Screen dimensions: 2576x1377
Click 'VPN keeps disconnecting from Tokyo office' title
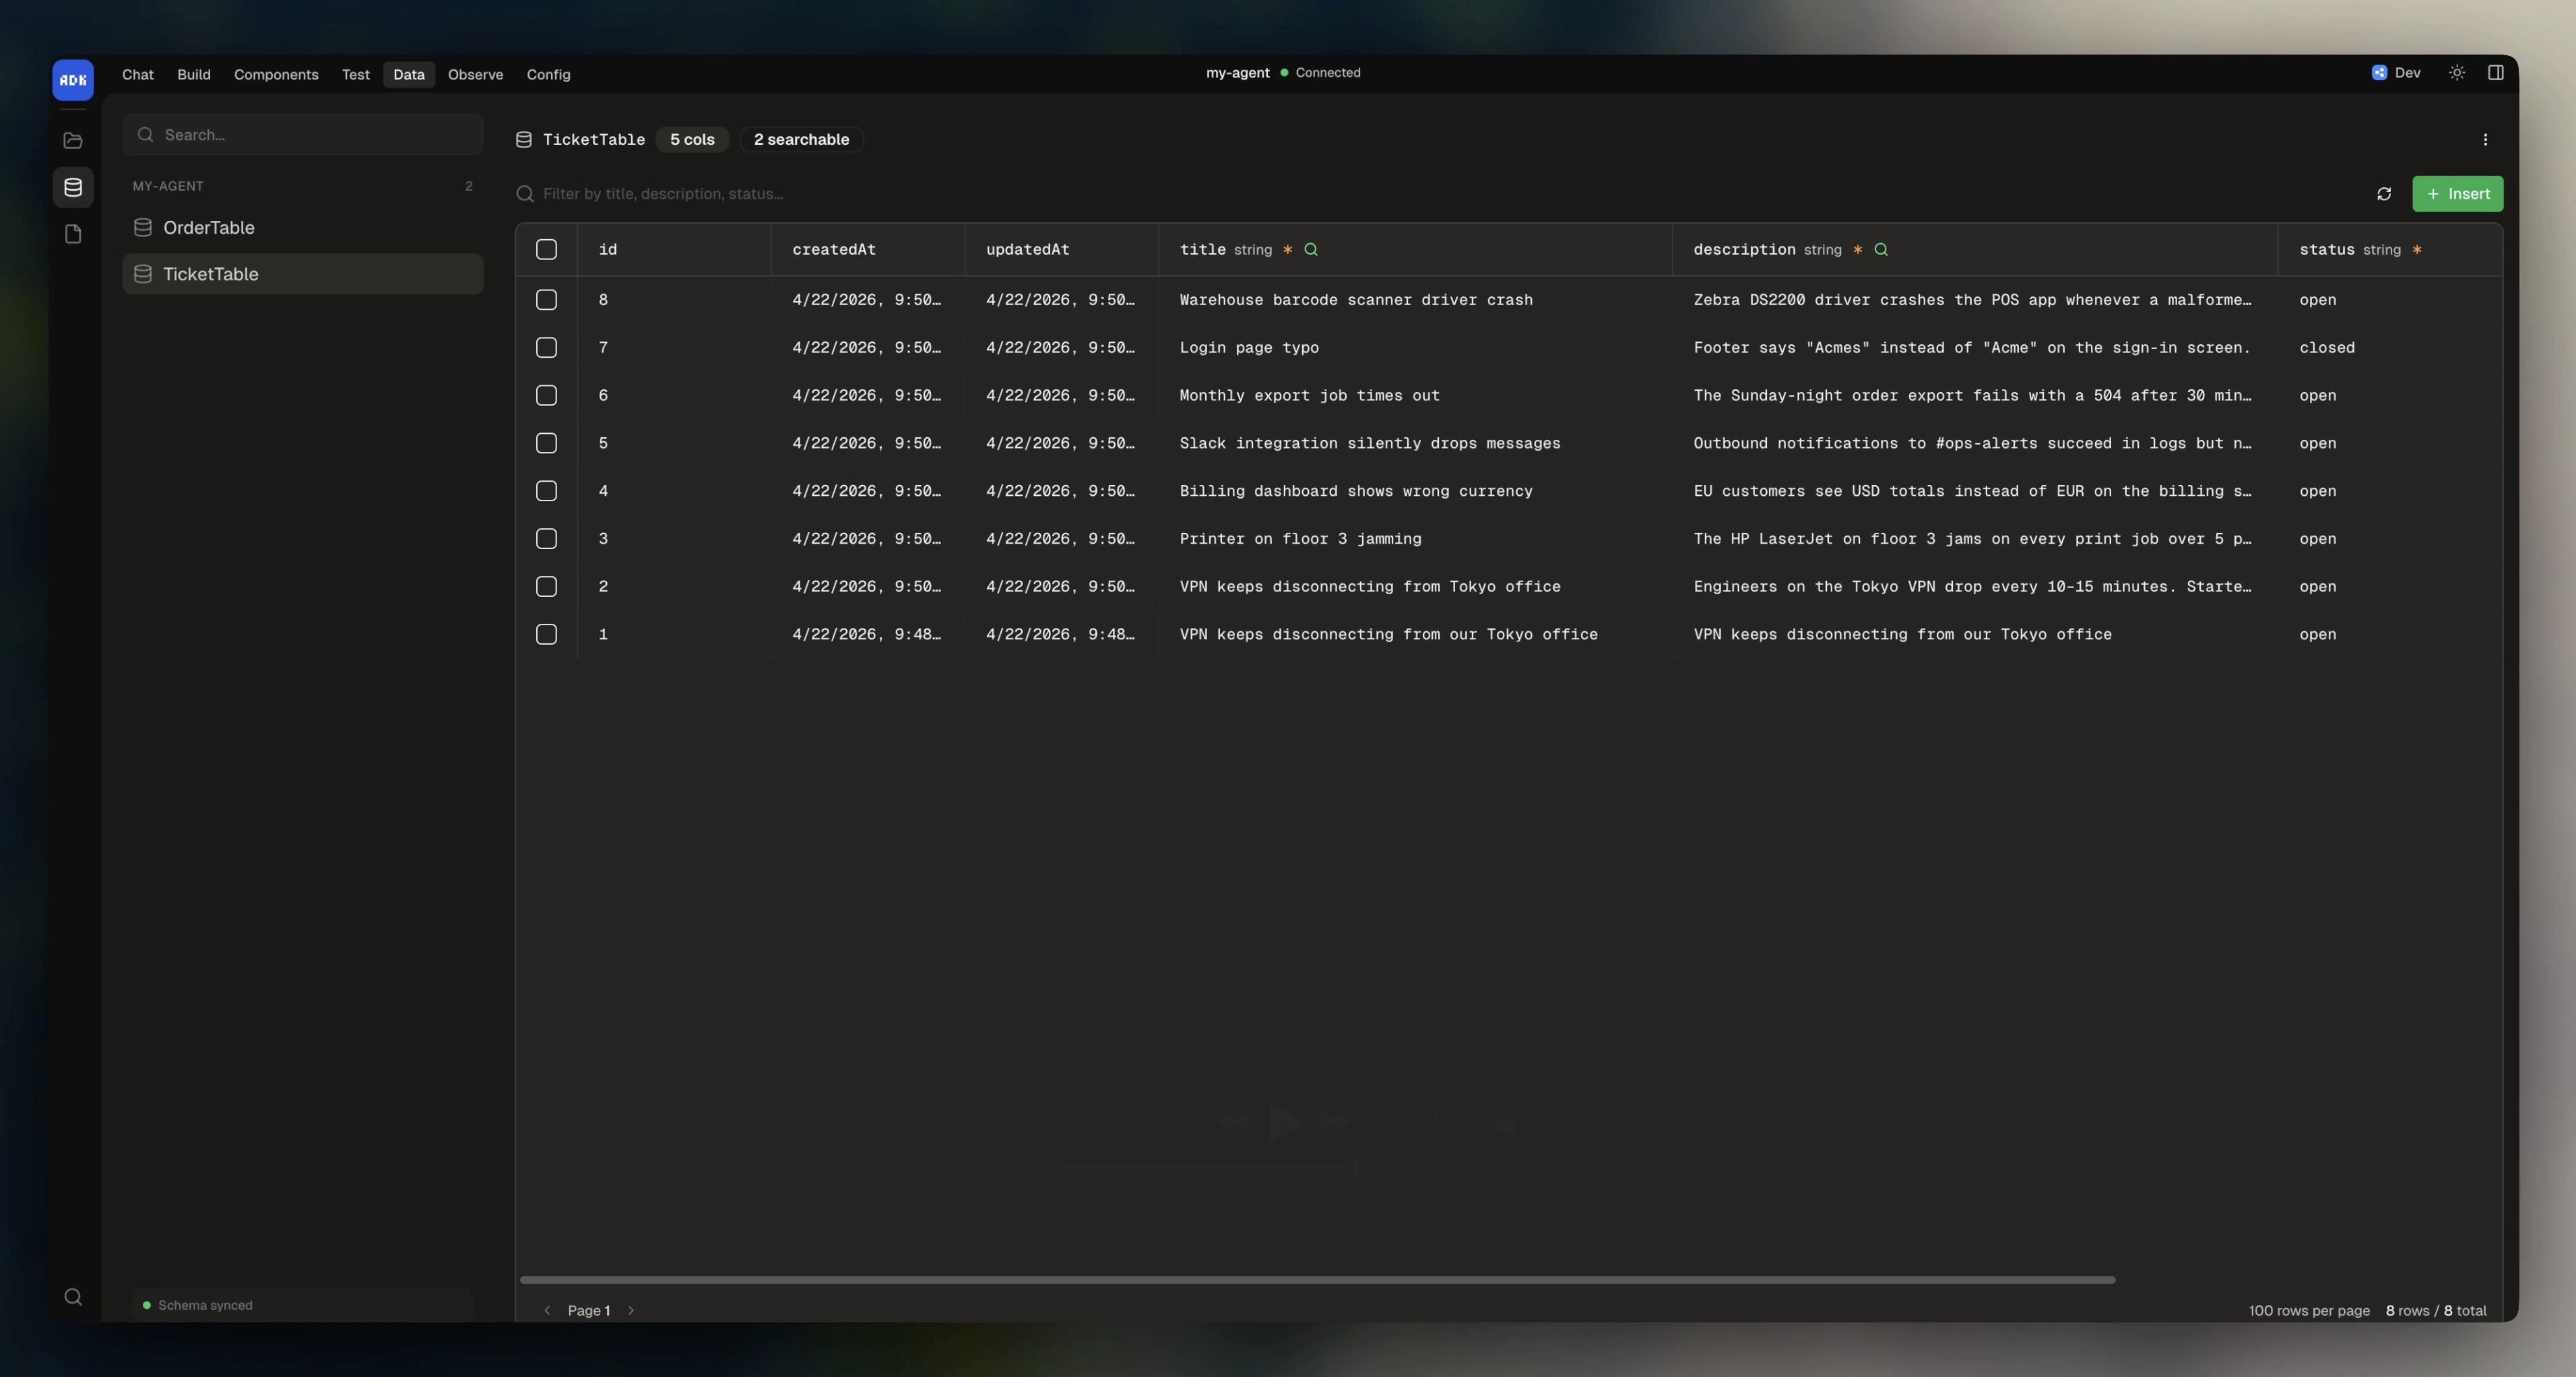1370,587
